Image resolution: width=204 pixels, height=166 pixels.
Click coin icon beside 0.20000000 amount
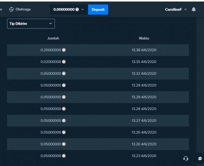tap(64, 50)
